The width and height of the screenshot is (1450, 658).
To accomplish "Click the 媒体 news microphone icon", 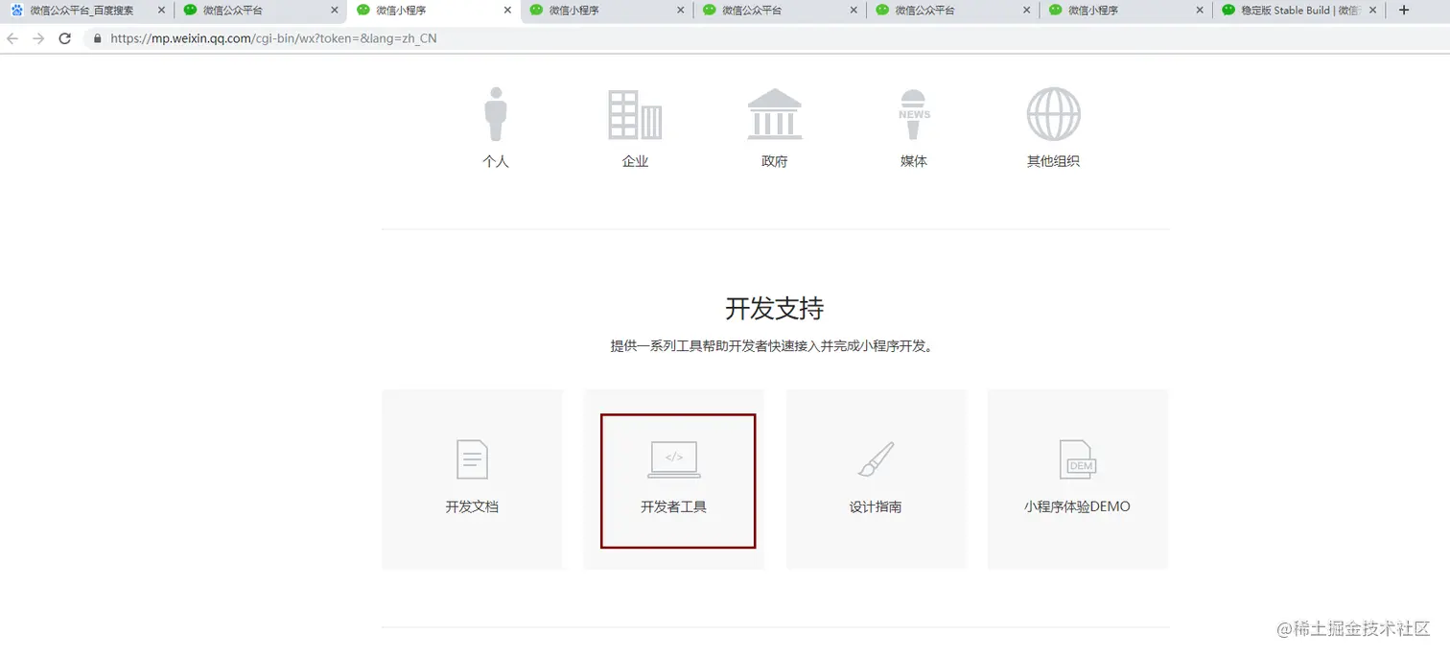I will (914, 116).
